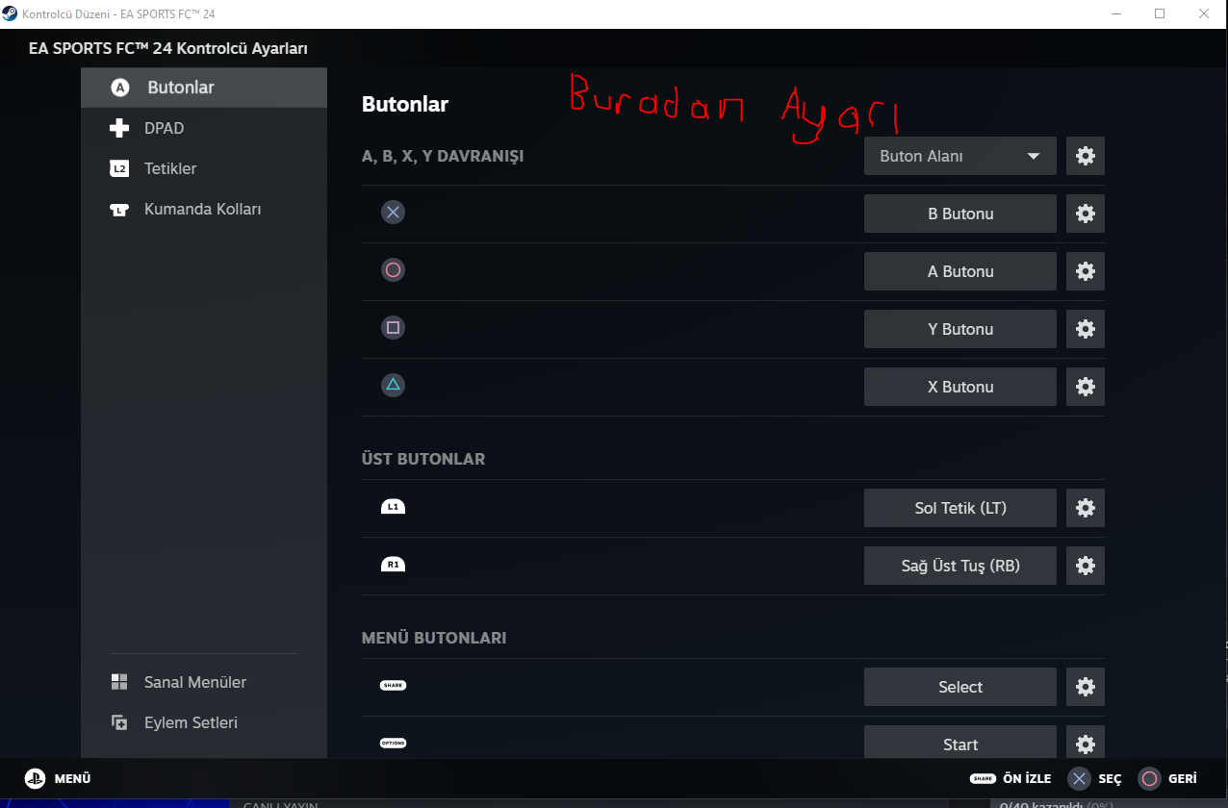Click the MENÜ BUTONLARI heading
The width and height of the screenshot is (1228, 808).
[x=434, y=638]
